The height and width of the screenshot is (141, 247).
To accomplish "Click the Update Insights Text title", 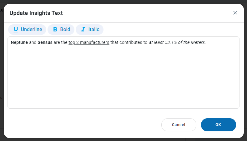I will pyautogui.click(x=36, y=13).
